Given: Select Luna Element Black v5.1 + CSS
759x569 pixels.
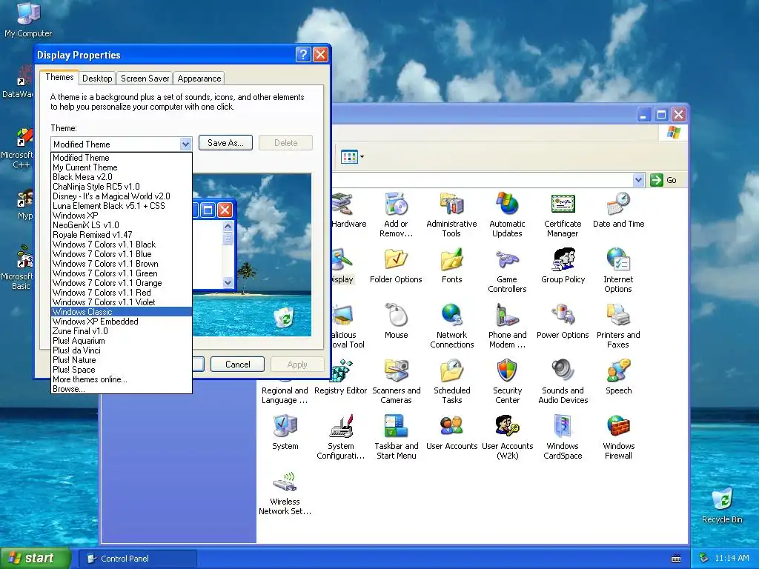Looking at the screenshot, I should click(122, 206).
